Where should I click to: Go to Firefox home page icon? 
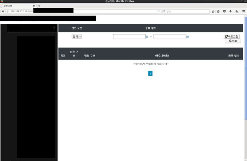coord(237,11)
